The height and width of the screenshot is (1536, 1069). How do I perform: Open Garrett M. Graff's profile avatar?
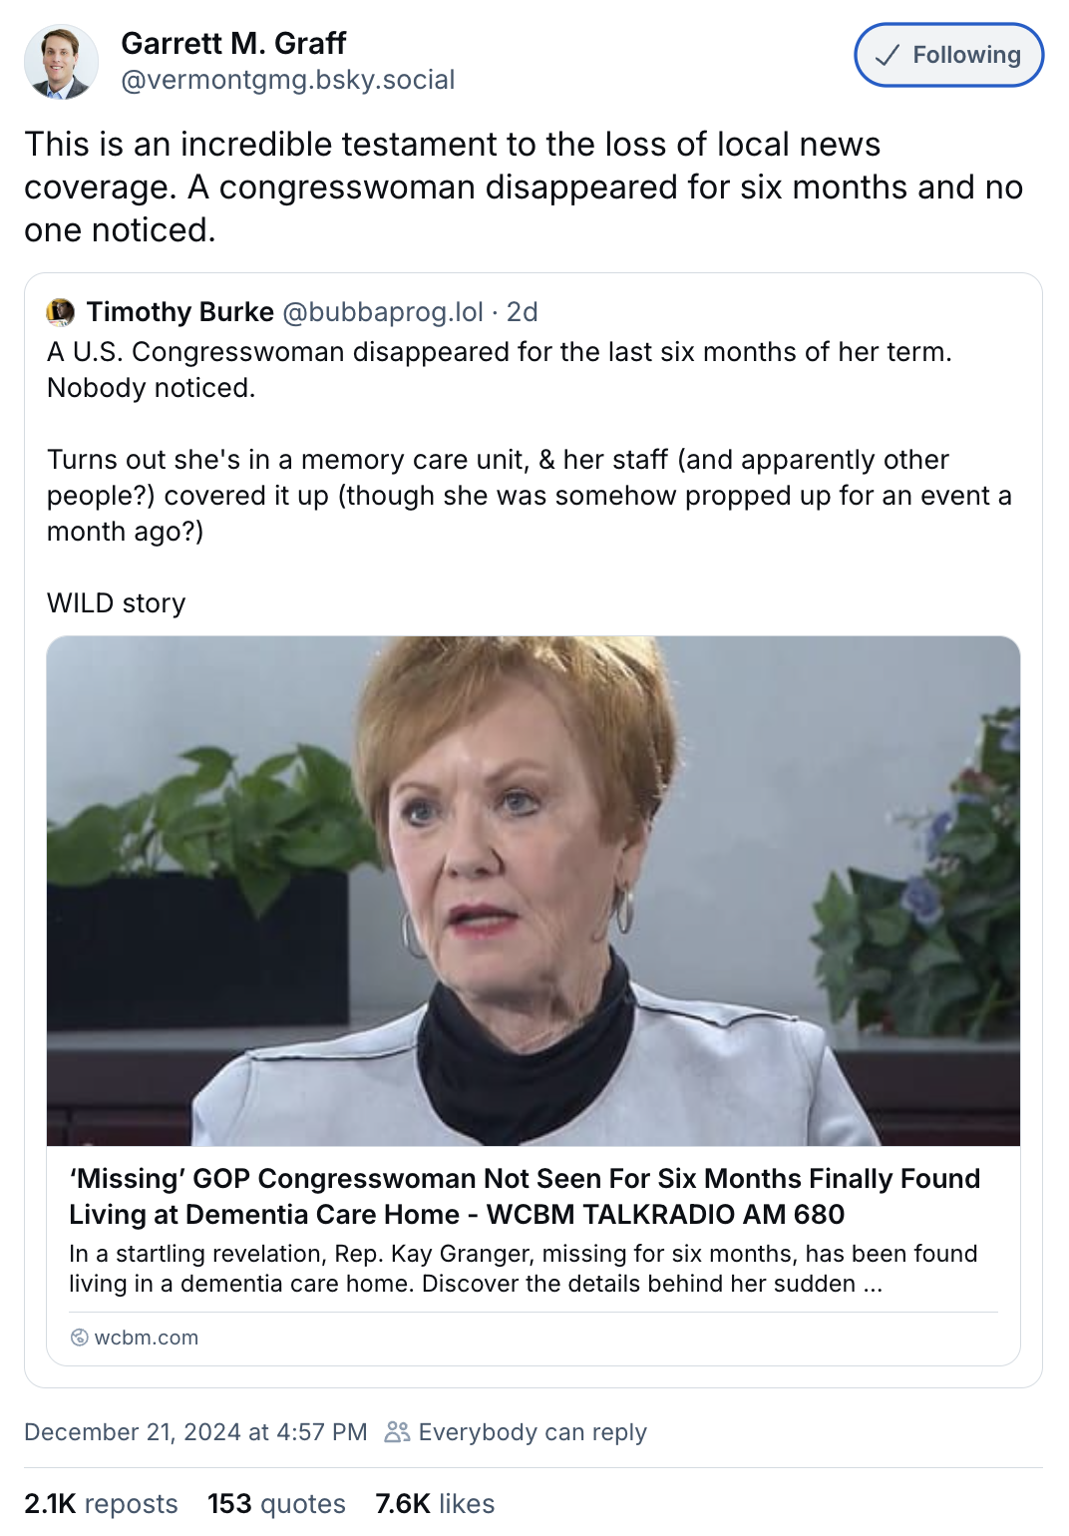click(x=61, y=62)
